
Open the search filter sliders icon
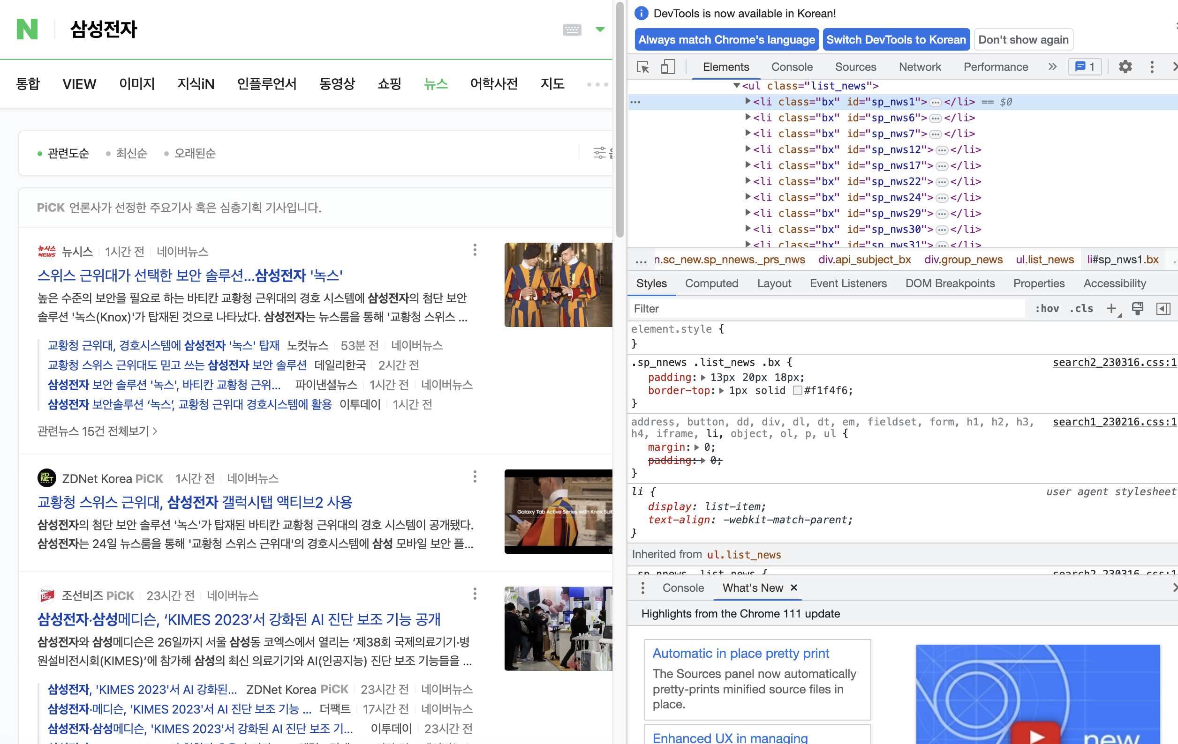click(x=600, y=153)
